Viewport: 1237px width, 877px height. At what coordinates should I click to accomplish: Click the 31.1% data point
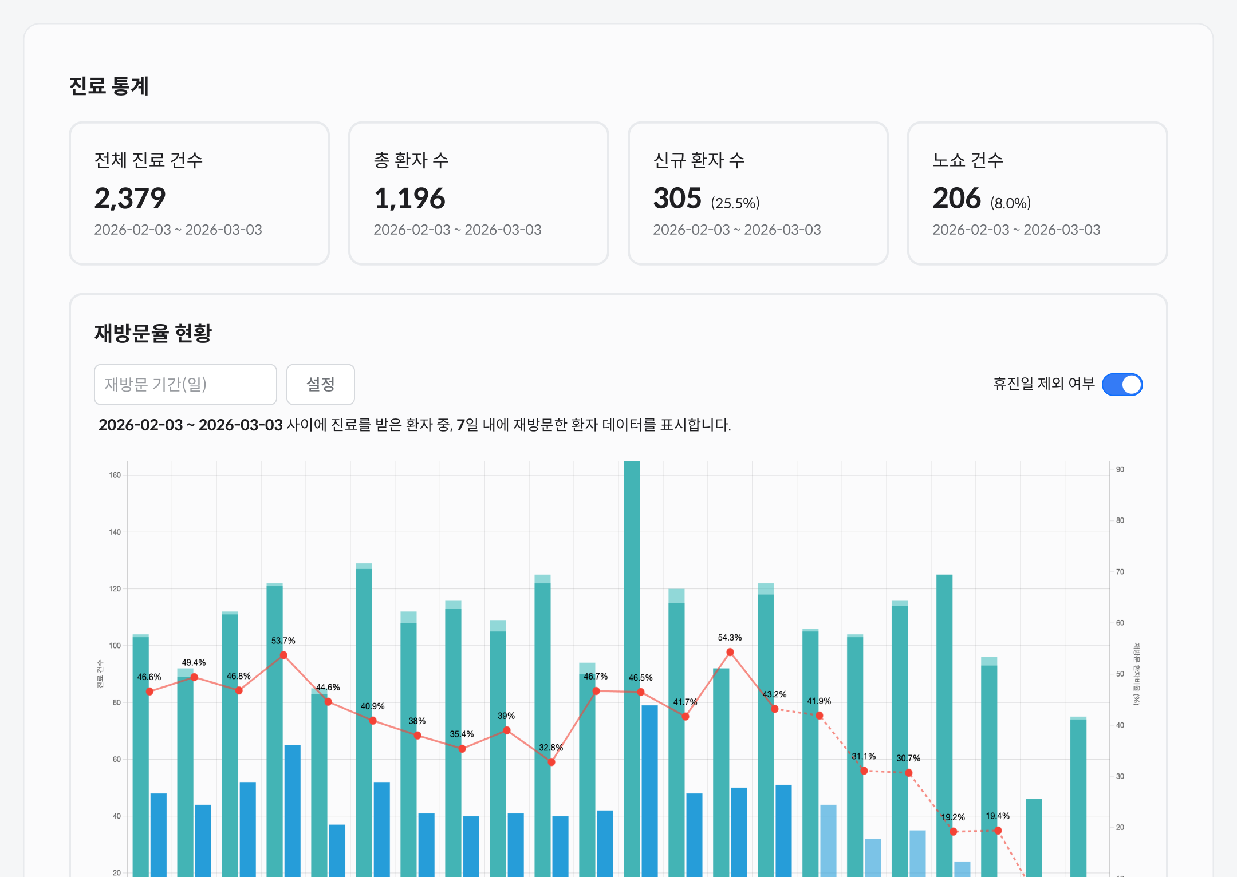[864, 771]
